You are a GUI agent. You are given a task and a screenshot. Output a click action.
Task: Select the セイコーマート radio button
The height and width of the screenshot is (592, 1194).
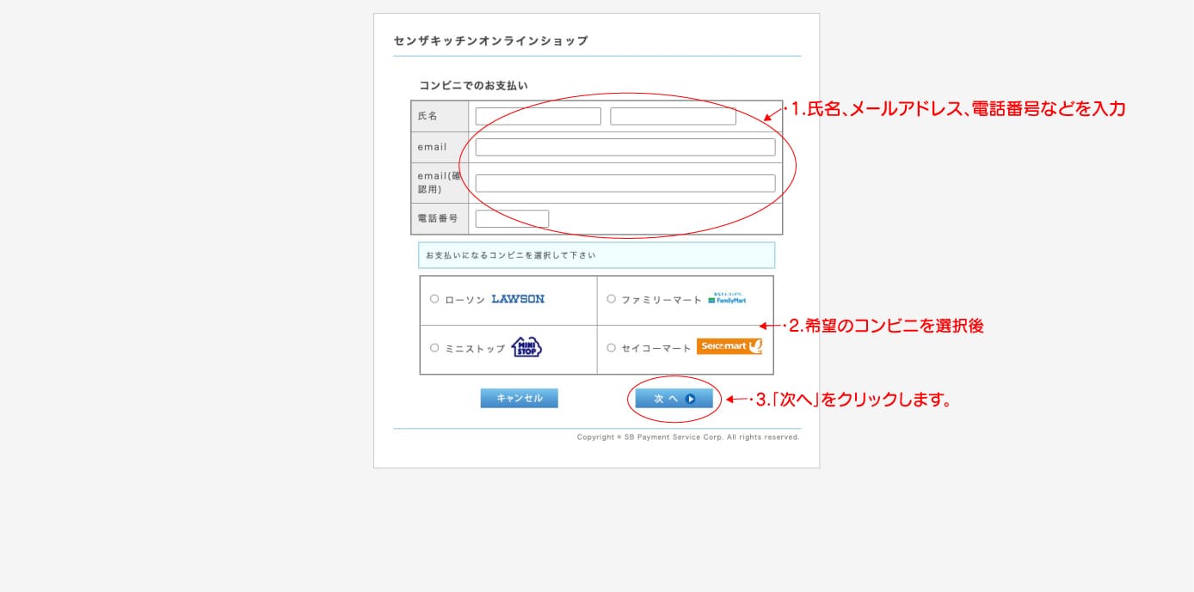pyautogui.click(x=611, y=347)
